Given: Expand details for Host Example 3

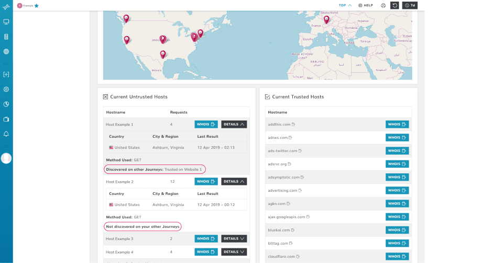Looking at the screenshot, I should coord(234,238).
